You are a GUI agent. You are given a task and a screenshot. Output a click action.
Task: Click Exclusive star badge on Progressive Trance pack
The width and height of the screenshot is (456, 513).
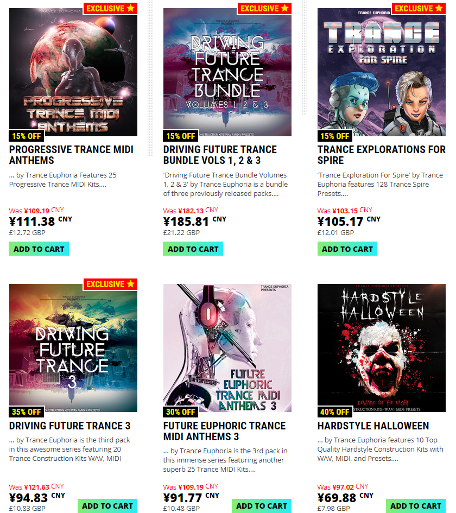point(110,8)
